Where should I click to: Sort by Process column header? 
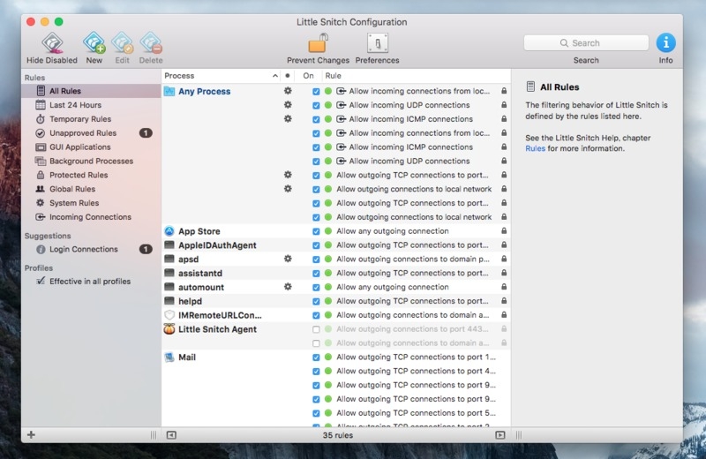click(221, 76)
